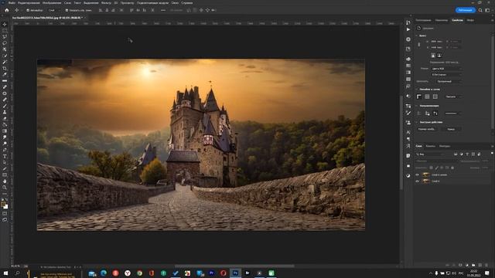Hide the Слой 0 layer
Image resolution: width=495 pixels, height=278 pixels.
[x=418, y=181]
